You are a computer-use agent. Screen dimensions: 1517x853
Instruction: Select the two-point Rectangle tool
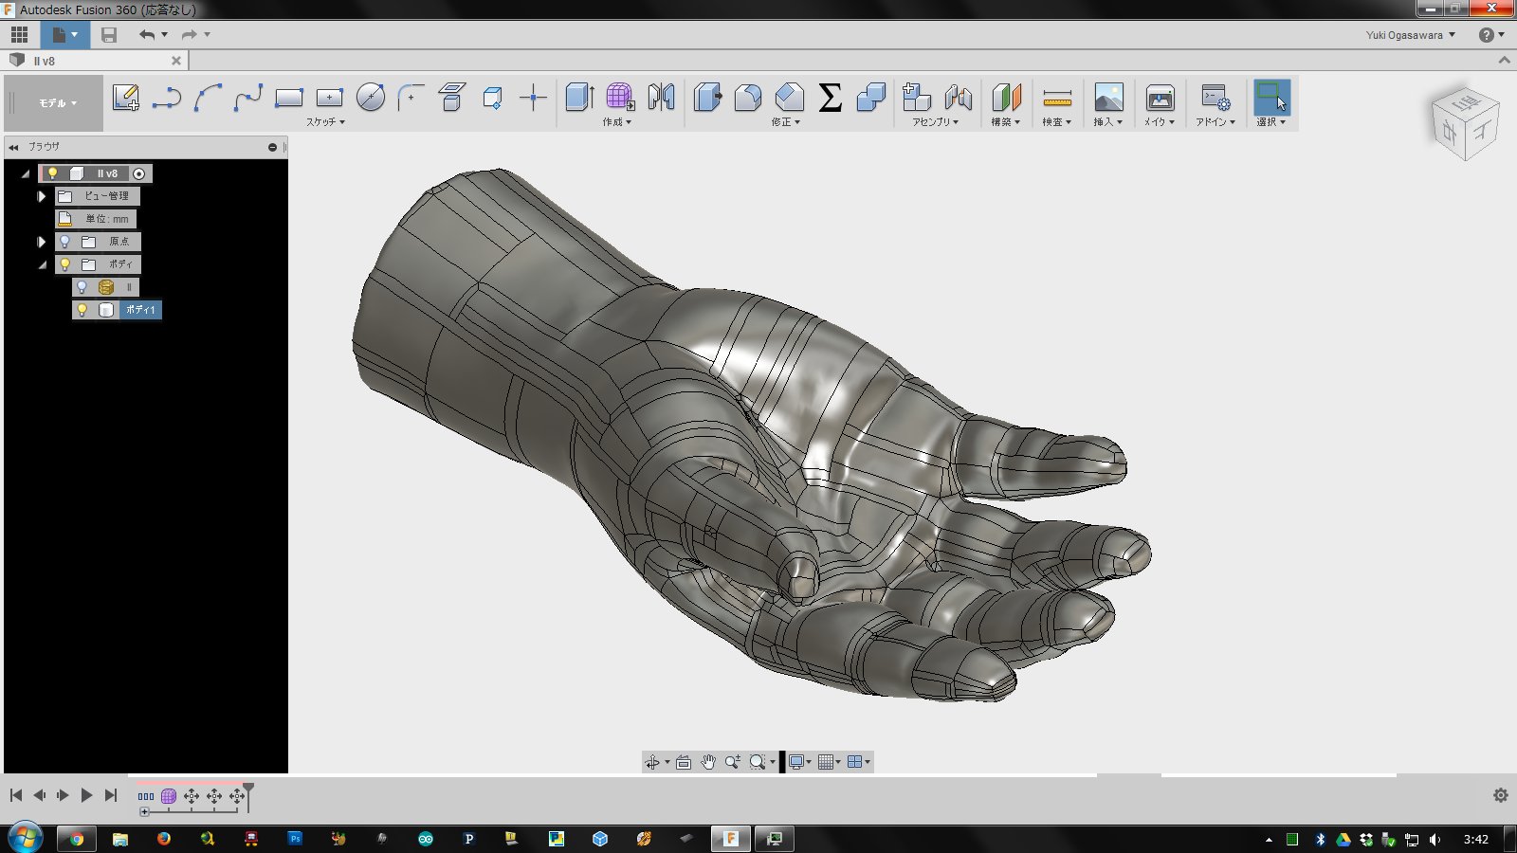point(288,97)
